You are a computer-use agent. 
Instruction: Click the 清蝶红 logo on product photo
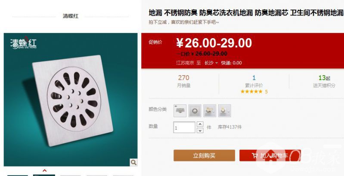23,43
